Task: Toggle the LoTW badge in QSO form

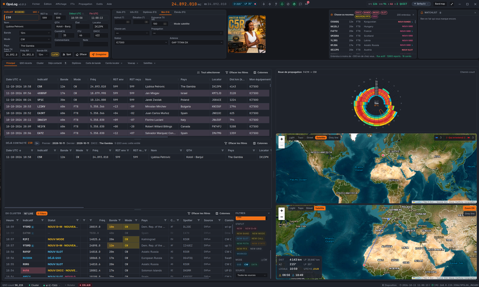Action: (x=55, y=55)
